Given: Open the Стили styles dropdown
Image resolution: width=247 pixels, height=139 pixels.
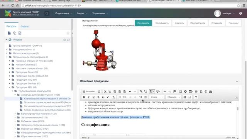Looking at the screenshot, I should pyautogui.click(x=157, y=97).
